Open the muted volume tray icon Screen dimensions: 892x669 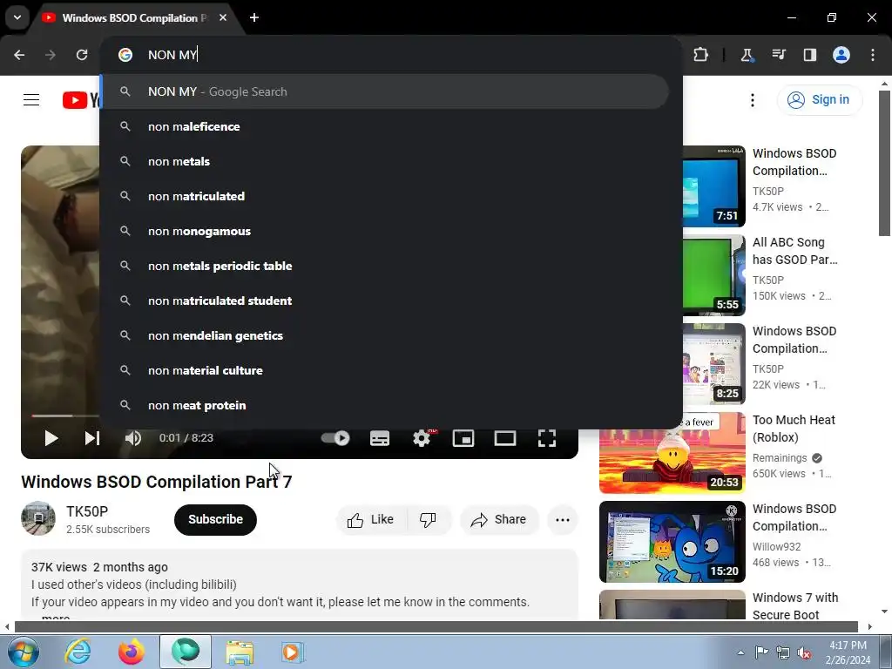804,652
